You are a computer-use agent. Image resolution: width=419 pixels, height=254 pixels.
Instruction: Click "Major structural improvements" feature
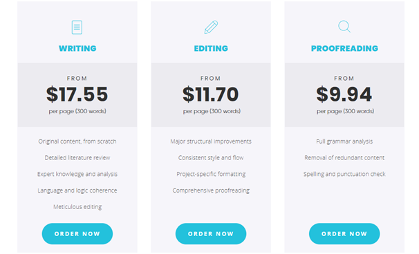211,141
